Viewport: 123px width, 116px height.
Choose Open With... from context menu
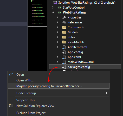point(59,80)
